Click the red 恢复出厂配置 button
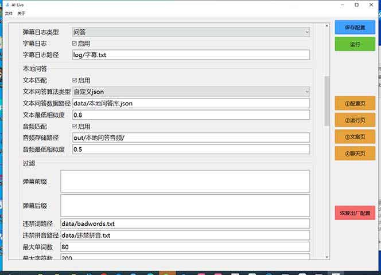Image resolution: width=381 pixels, height=275 pixels. (355, 213)
